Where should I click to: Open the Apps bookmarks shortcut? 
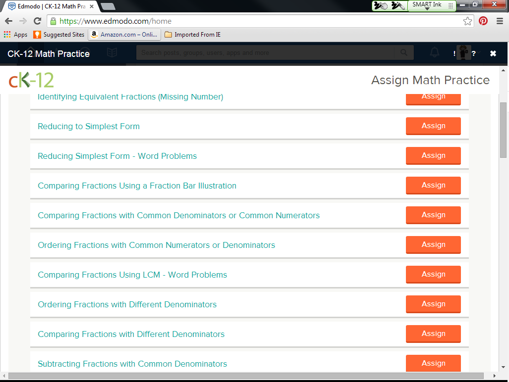click(15, 35)
